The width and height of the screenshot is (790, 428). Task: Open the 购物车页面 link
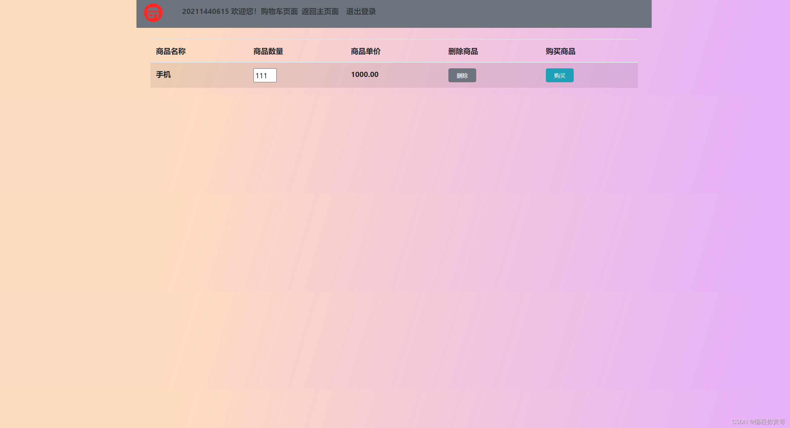(279, 11)
